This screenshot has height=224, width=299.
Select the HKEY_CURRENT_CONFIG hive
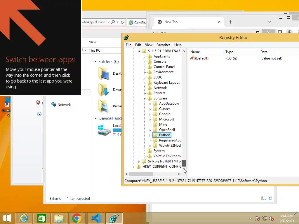(x=162, y=167)
